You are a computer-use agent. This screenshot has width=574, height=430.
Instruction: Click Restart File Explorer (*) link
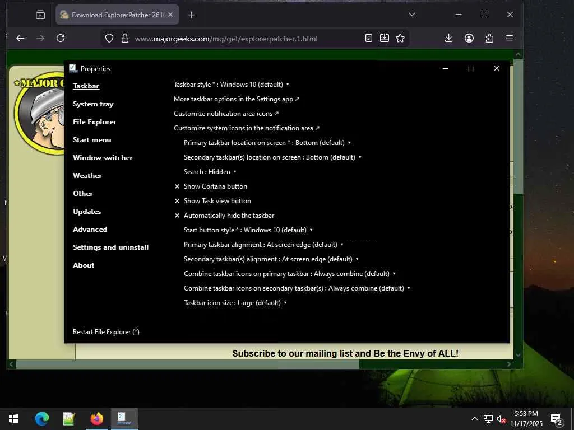(106, 332)
